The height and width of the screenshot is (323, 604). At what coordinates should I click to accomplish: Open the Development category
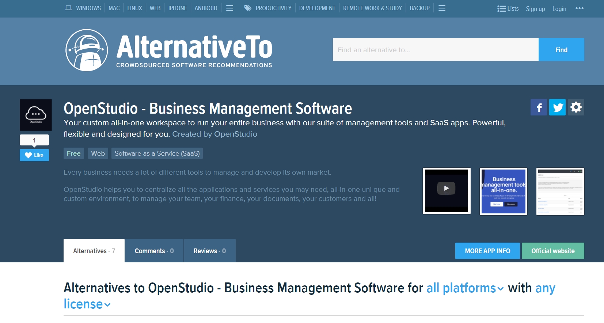317,8
